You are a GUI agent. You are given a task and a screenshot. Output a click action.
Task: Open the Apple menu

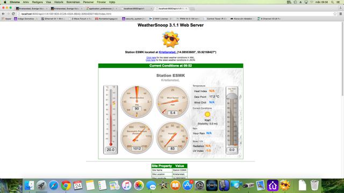tap(5, 2)
